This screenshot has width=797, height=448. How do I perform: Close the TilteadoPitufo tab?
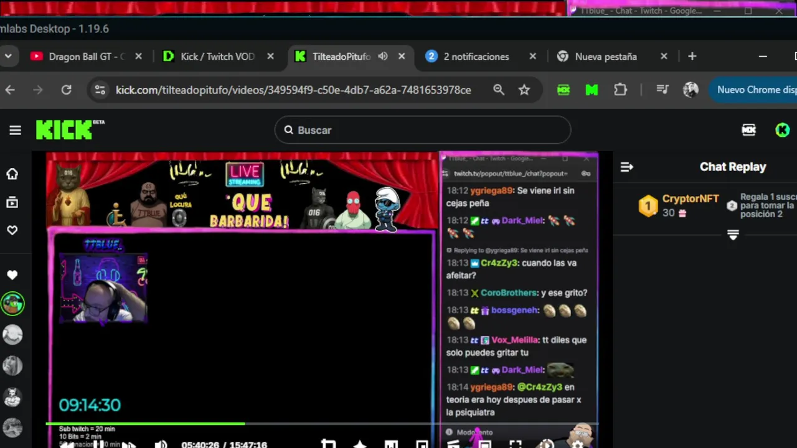click(x=402, y=56)
